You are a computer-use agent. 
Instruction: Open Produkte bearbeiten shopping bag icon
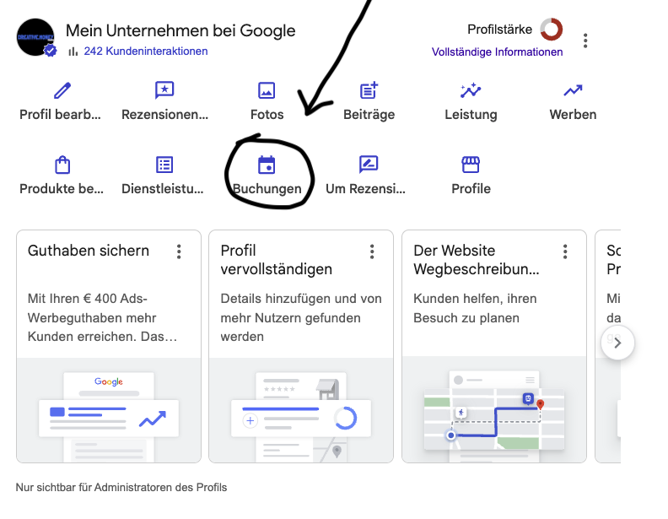62,165
